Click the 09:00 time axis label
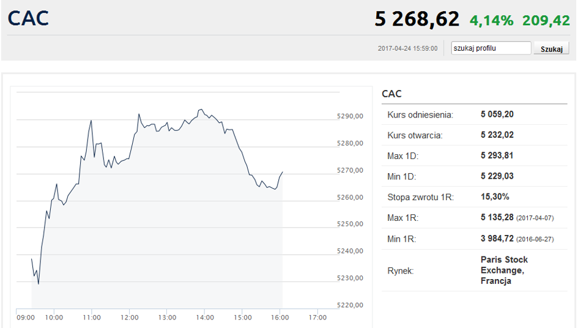Image resolution: width=578 pixels, height=328 pixels. click(26, 318)
